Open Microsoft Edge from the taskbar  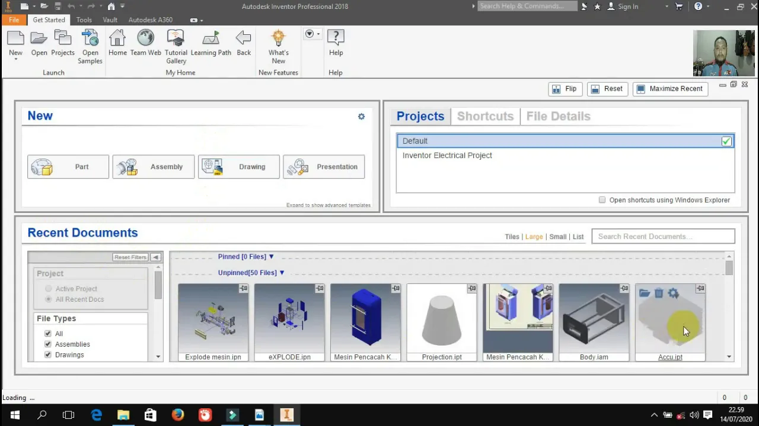tap(96, 415)
